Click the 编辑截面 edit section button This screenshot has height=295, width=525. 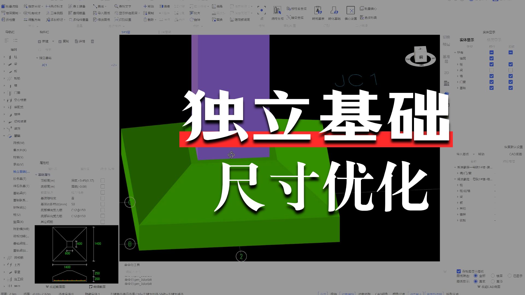tap(97, 287)
